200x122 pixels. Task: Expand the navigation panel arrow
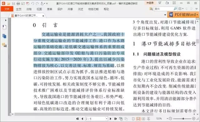click(6, 20)
